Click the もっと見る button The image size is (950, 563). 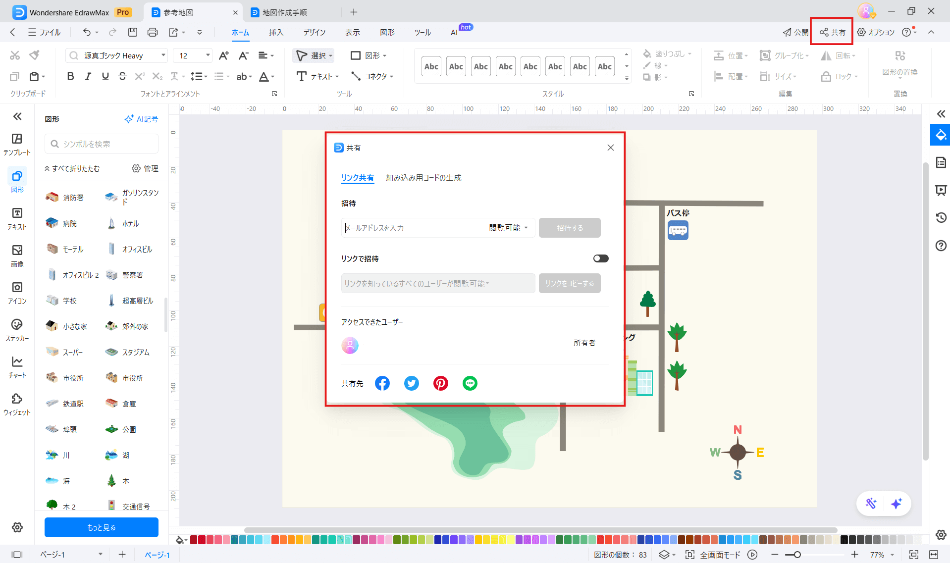click(x=102, y=527)
